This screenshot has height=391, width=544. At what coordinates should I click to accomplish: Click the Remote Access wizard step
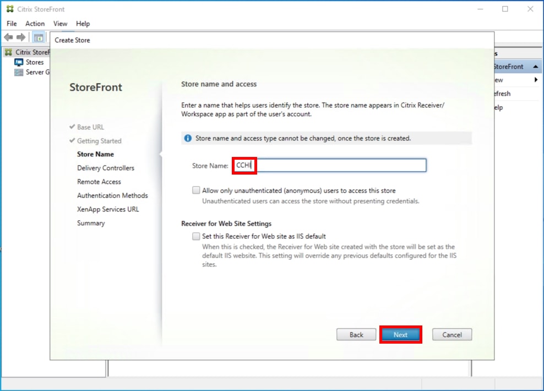click(99, 182)
